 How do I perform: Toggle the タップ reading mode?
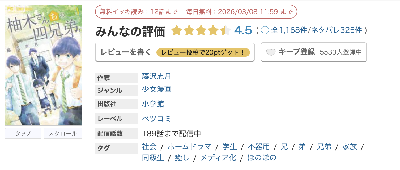[x=23, y=133]
